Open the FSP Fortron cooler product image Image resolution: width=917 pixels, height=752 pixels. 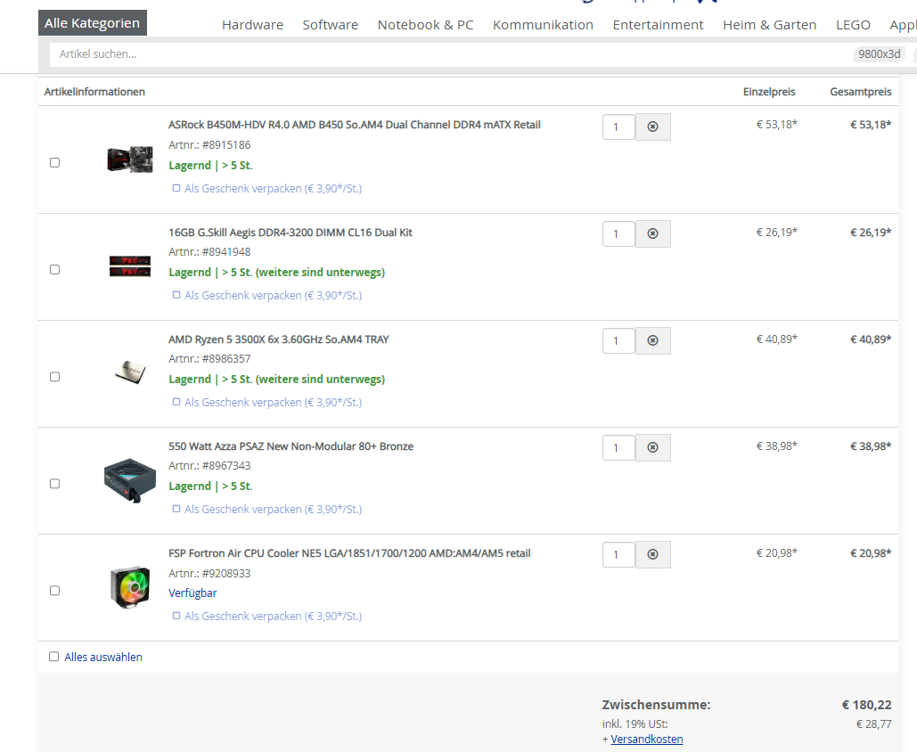(x=130, y=587)
